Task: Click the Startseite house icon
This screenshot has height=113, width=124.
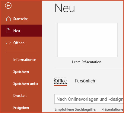Action: coord(8,19)
